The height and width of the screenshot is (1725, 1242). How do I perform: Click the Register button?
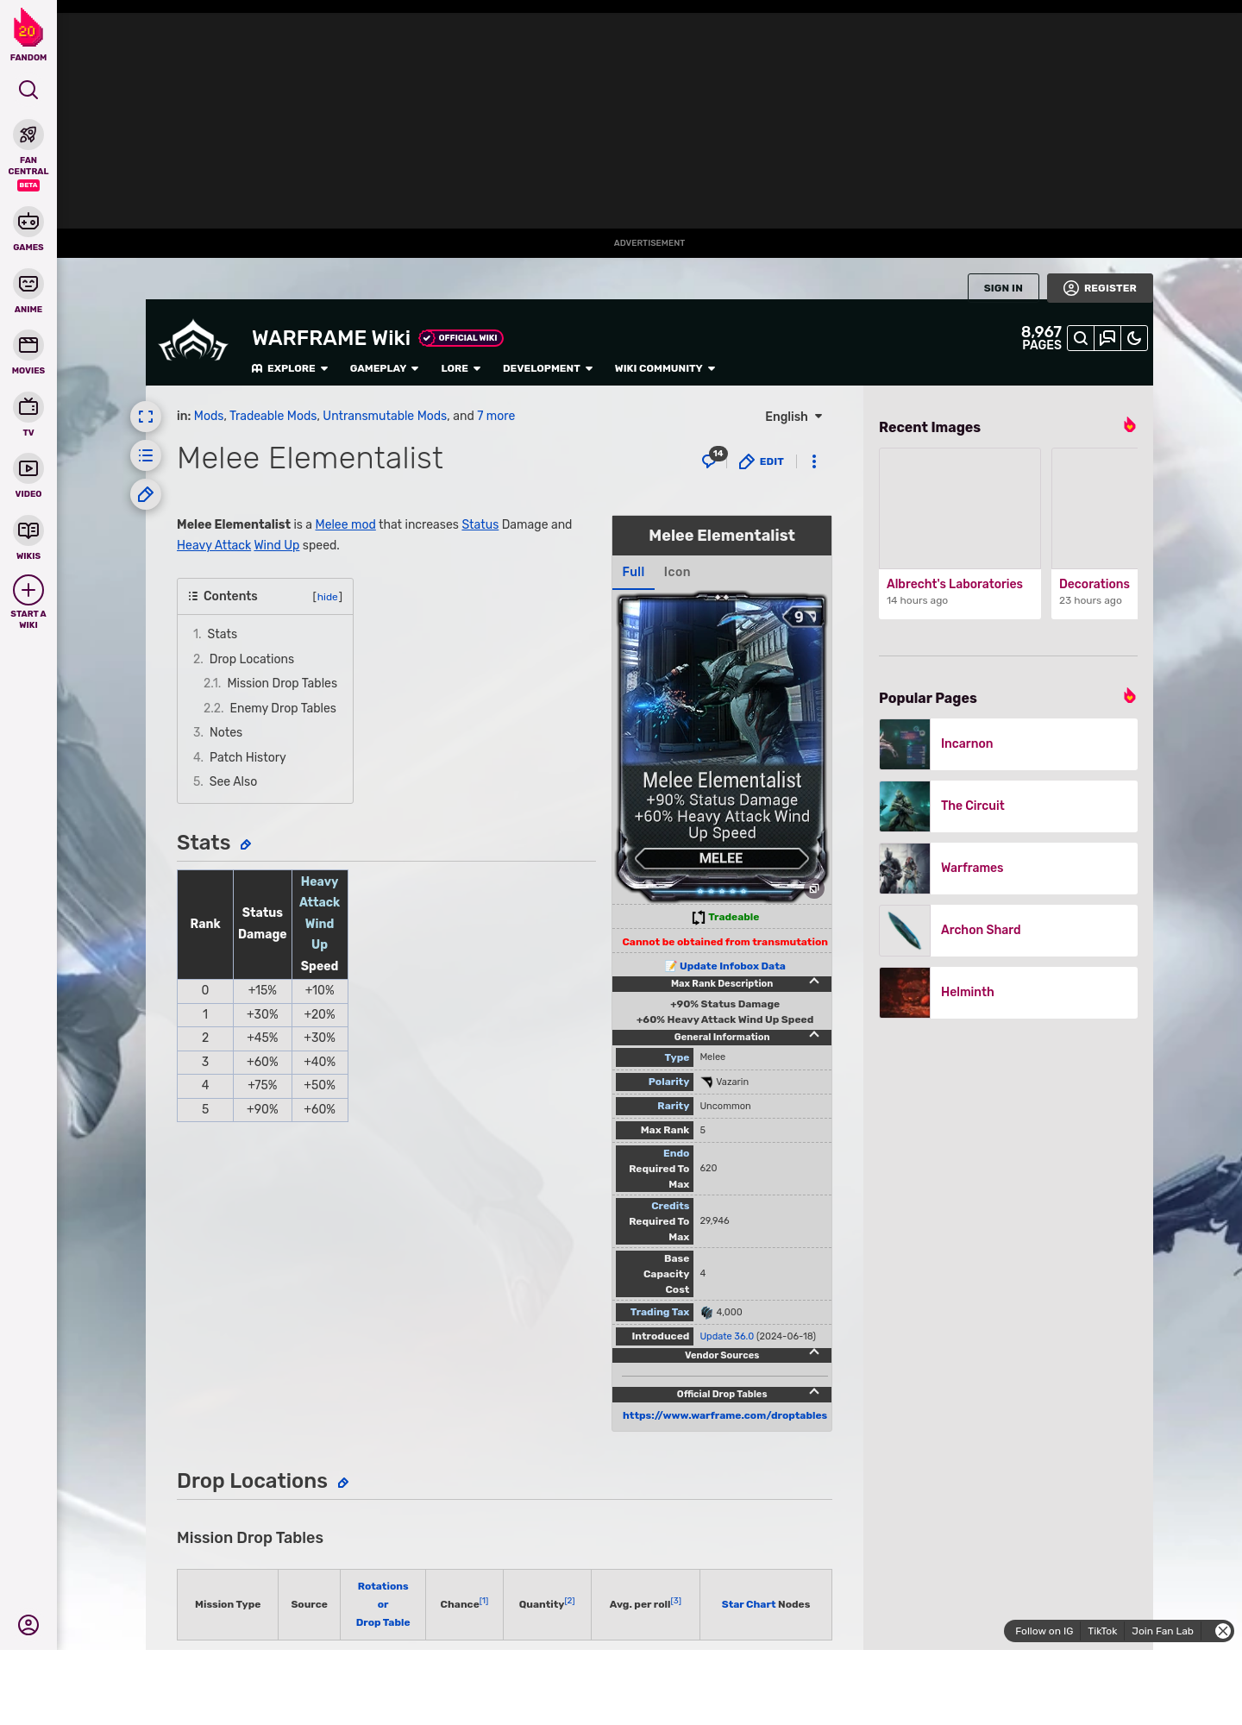tap(1100, 288)
